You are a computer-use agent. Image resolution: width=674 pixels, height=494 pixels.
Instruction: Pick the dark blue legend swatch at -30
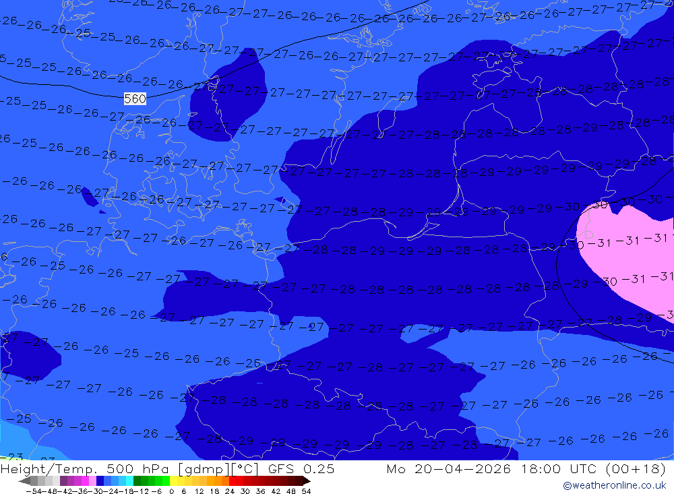(x=100, y=481)
